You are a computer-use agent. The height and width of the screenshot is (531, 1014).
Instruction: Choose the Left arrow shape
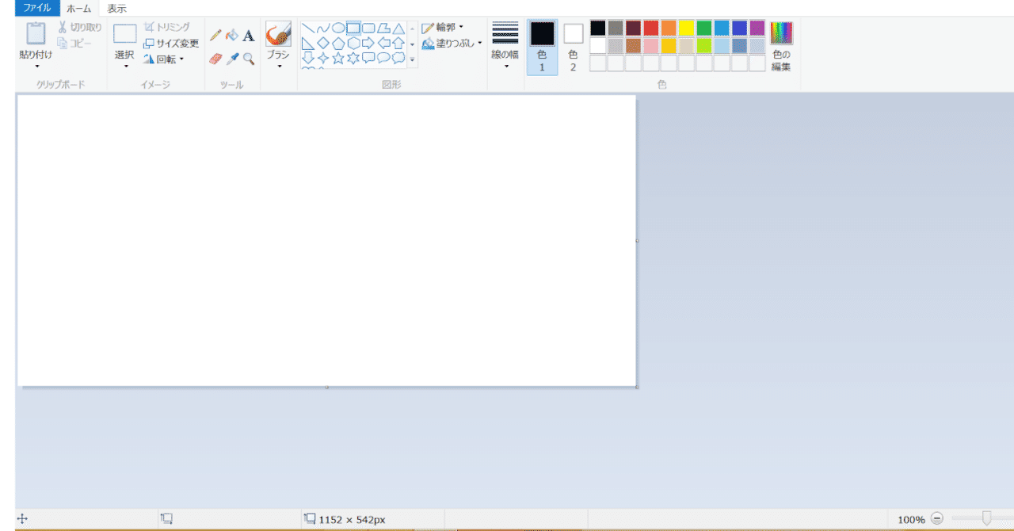pyautogui.click(x=383, y=43)
